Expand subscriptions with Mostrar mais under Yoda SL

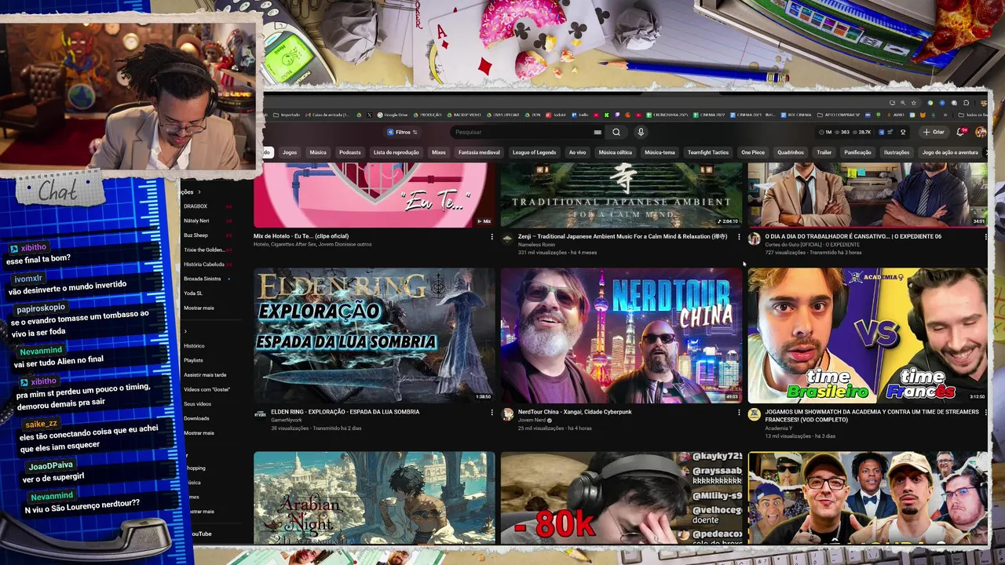point(199,308)
